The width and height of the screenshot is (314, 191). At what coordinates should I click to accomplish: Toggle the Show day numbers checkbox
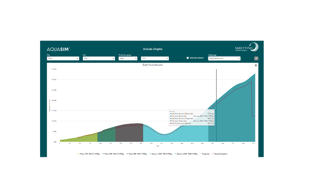click(188, 58)
